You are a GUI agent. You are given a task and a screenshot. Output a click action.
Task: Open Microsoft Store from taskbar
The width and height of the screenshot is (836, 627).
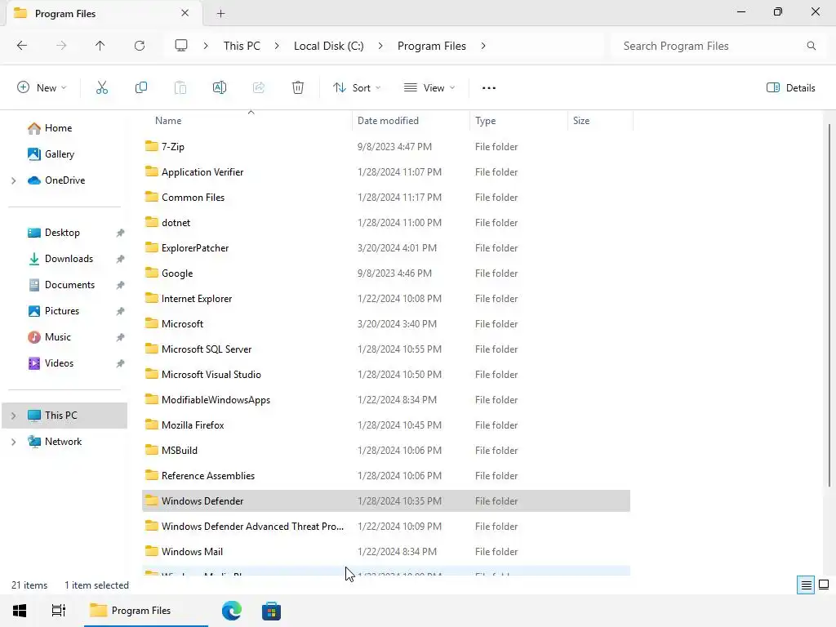271,611
